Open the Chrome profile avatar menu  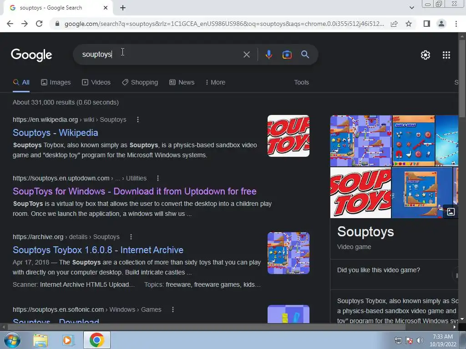441,24
